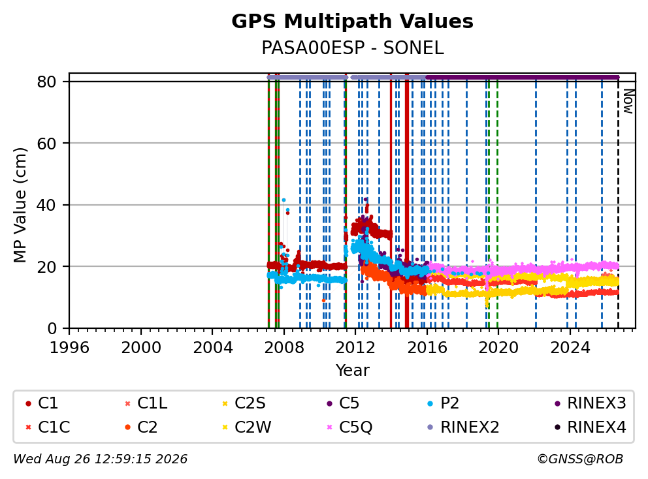
Task: Select the C2 legend label
Action: pyautogui.click(x=147, y=427)
